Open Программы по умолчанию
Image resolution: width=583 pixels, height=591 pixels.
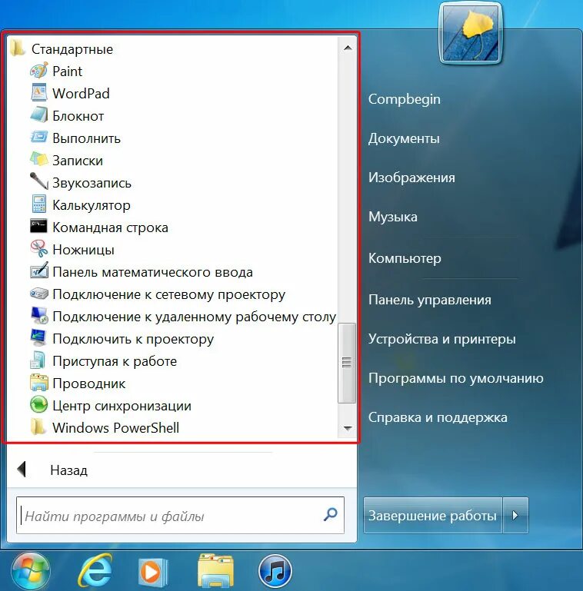point(455,378)
